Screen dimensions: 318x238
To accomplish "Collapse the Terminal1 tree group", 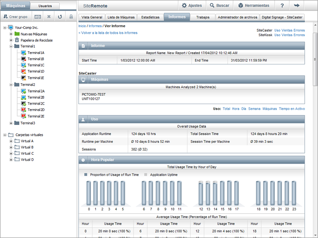I will click(x=11, y=46).
